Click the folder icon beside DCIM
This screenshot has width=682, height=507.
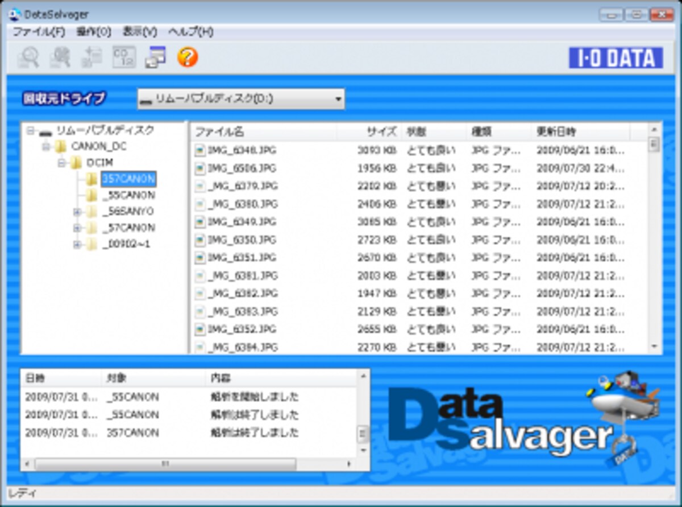76,163
